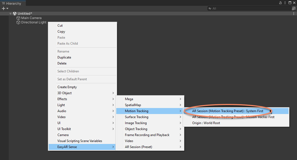Image resolution: width=297 pixels, height=160 pixels.
Task: Click Duplicate in the context menu
Action: (64, 57)
